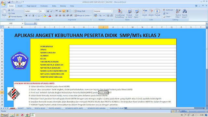This screenshot has height=117, width=208.
Task: Expand the AutoSum dropdown arrow
Action: click(x=174, y=10)
